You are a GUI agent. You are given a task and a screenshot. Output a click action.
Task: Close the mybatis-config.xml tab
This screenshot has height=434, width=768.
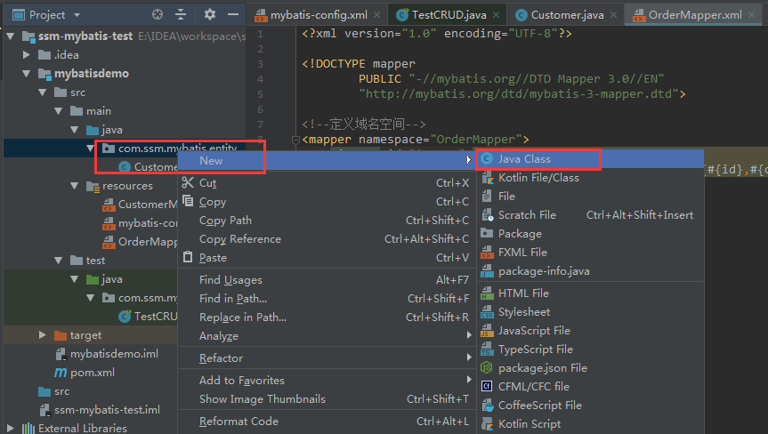[376, 15]
